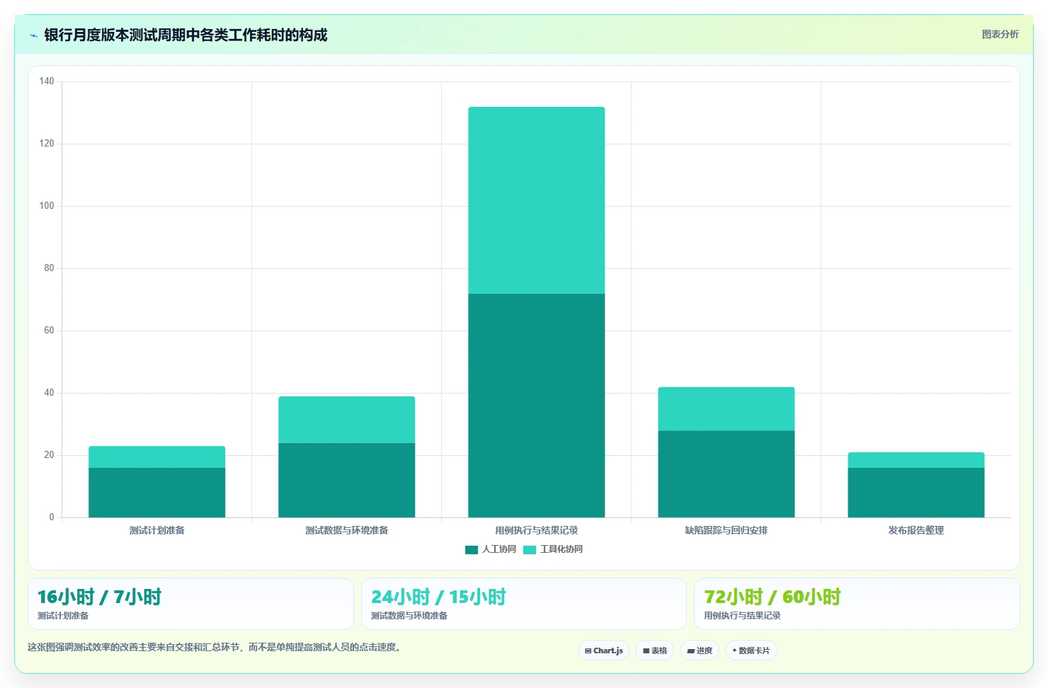The image size is (1048, 688).
Task: Click the x-axis label 用例执行与结果记录
Action: point(536,530)
